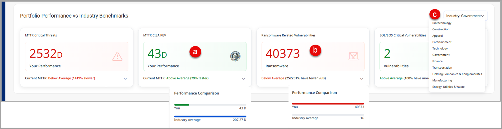Choose Construction in the industry menu
Screen dimensions: 502x129
pyautogui.click(x=441, y=29)
